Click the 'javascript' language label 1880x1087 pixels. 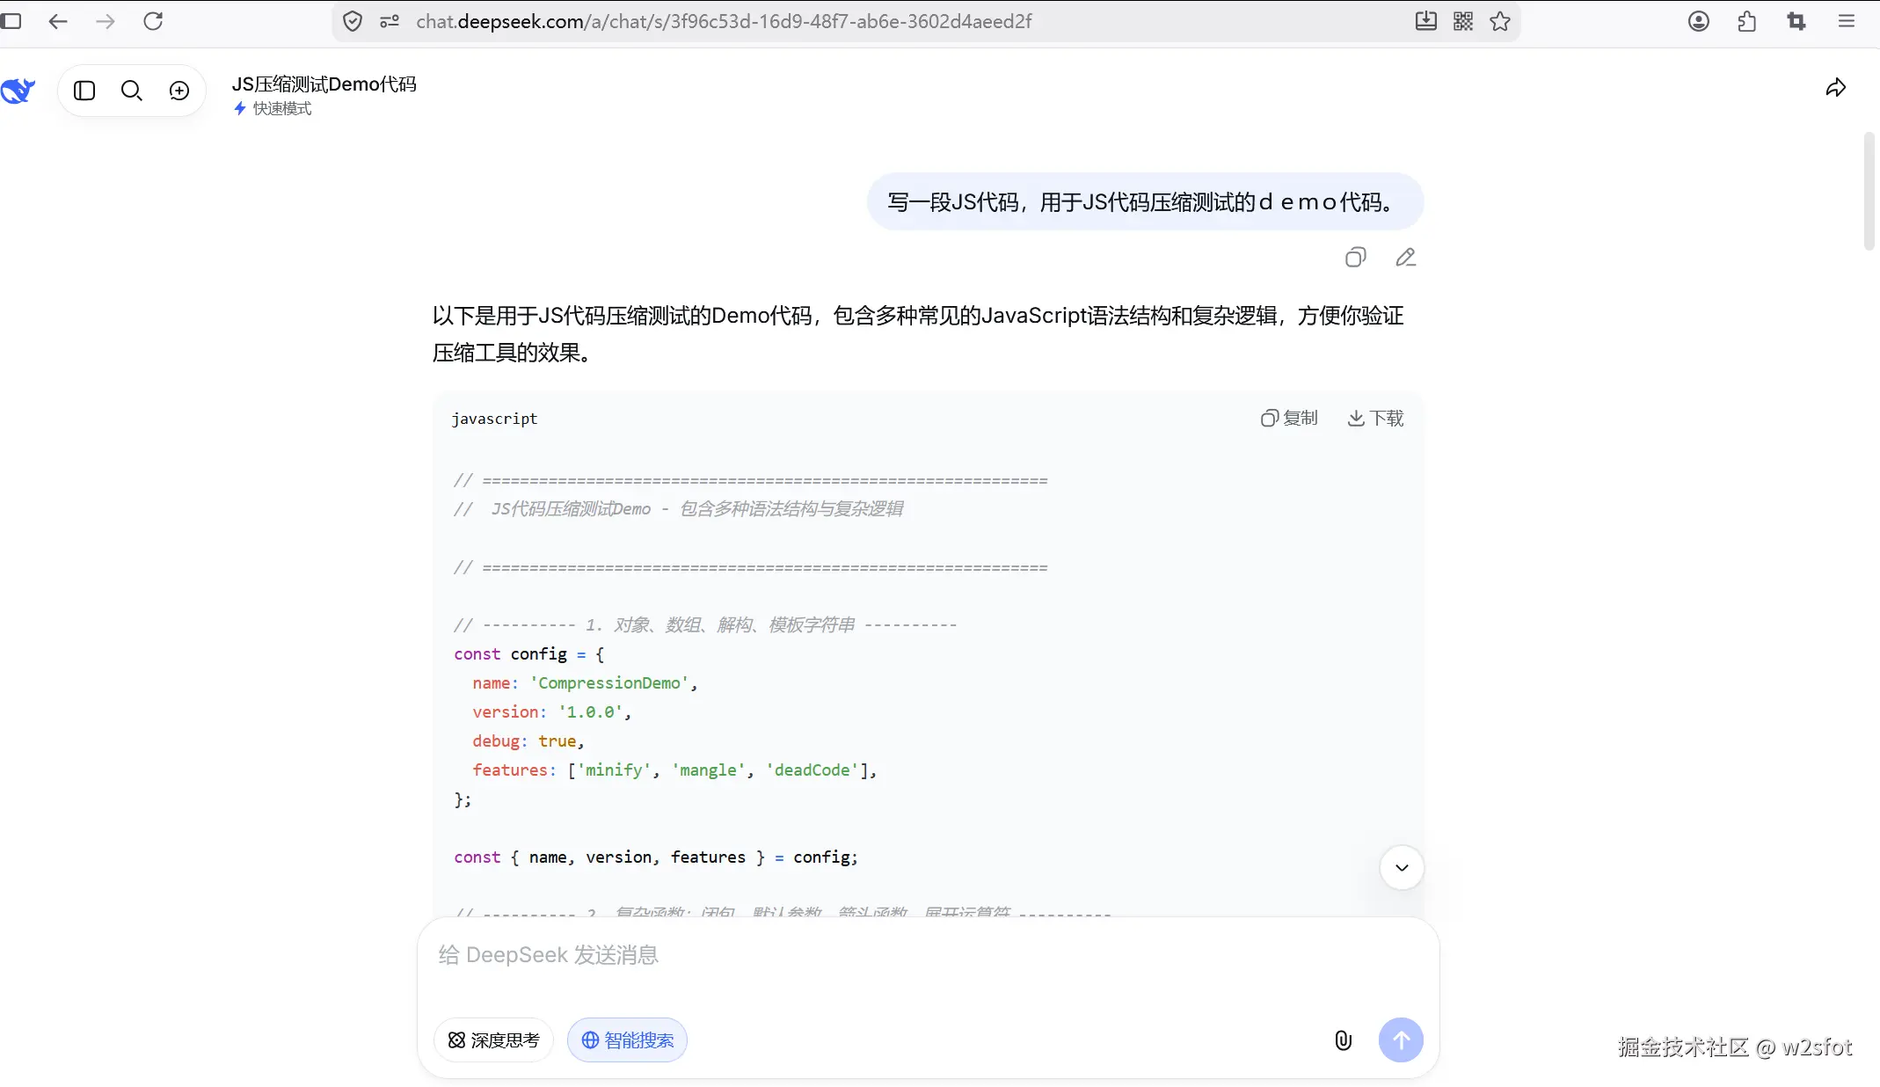[x=494, y=419]
